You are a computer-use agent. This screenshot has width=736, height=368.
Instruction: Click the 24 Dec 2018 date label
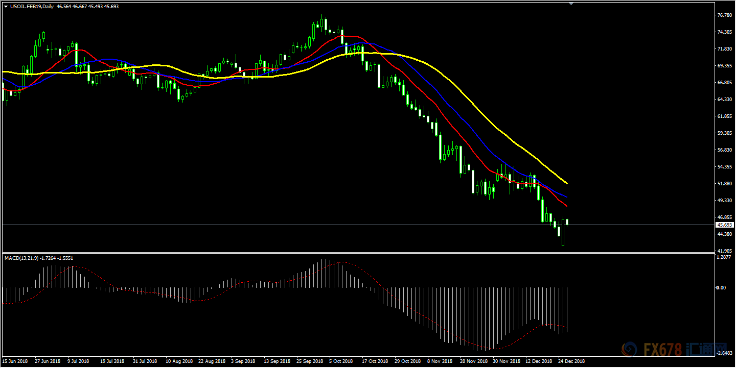[x=571, y=361]
